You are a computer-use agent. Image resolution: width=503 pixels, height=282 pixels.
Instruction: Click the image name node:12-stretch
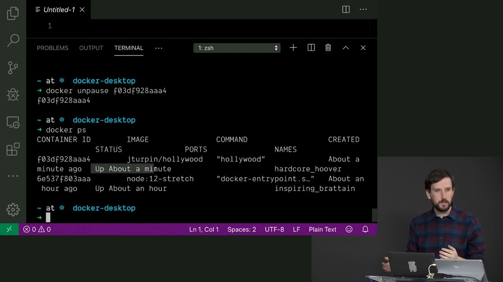pyautogui.click(x=160, y=179)
